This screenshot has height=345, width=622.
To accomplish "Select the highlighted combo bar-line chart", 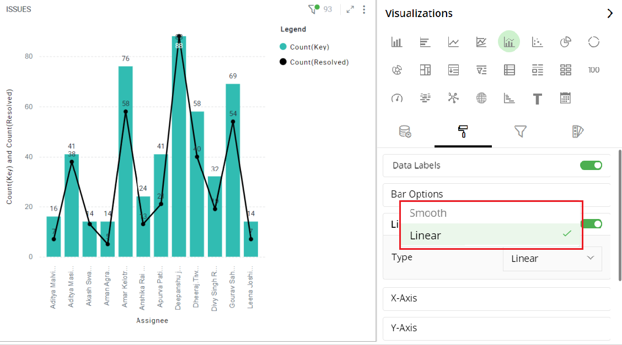I will (x=509, y=41).
